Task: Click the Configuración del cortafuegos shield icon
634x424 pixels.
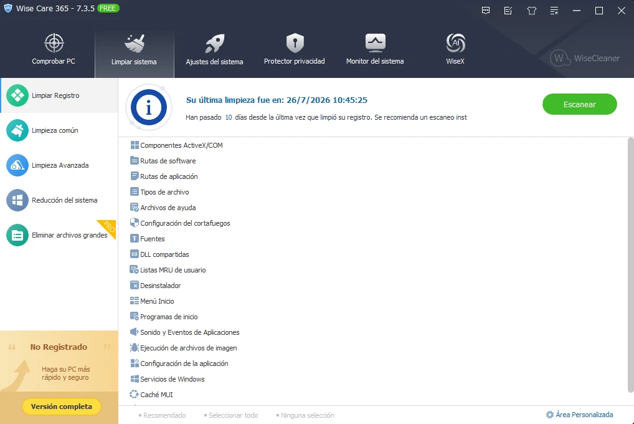Action: tap(135, 223)
